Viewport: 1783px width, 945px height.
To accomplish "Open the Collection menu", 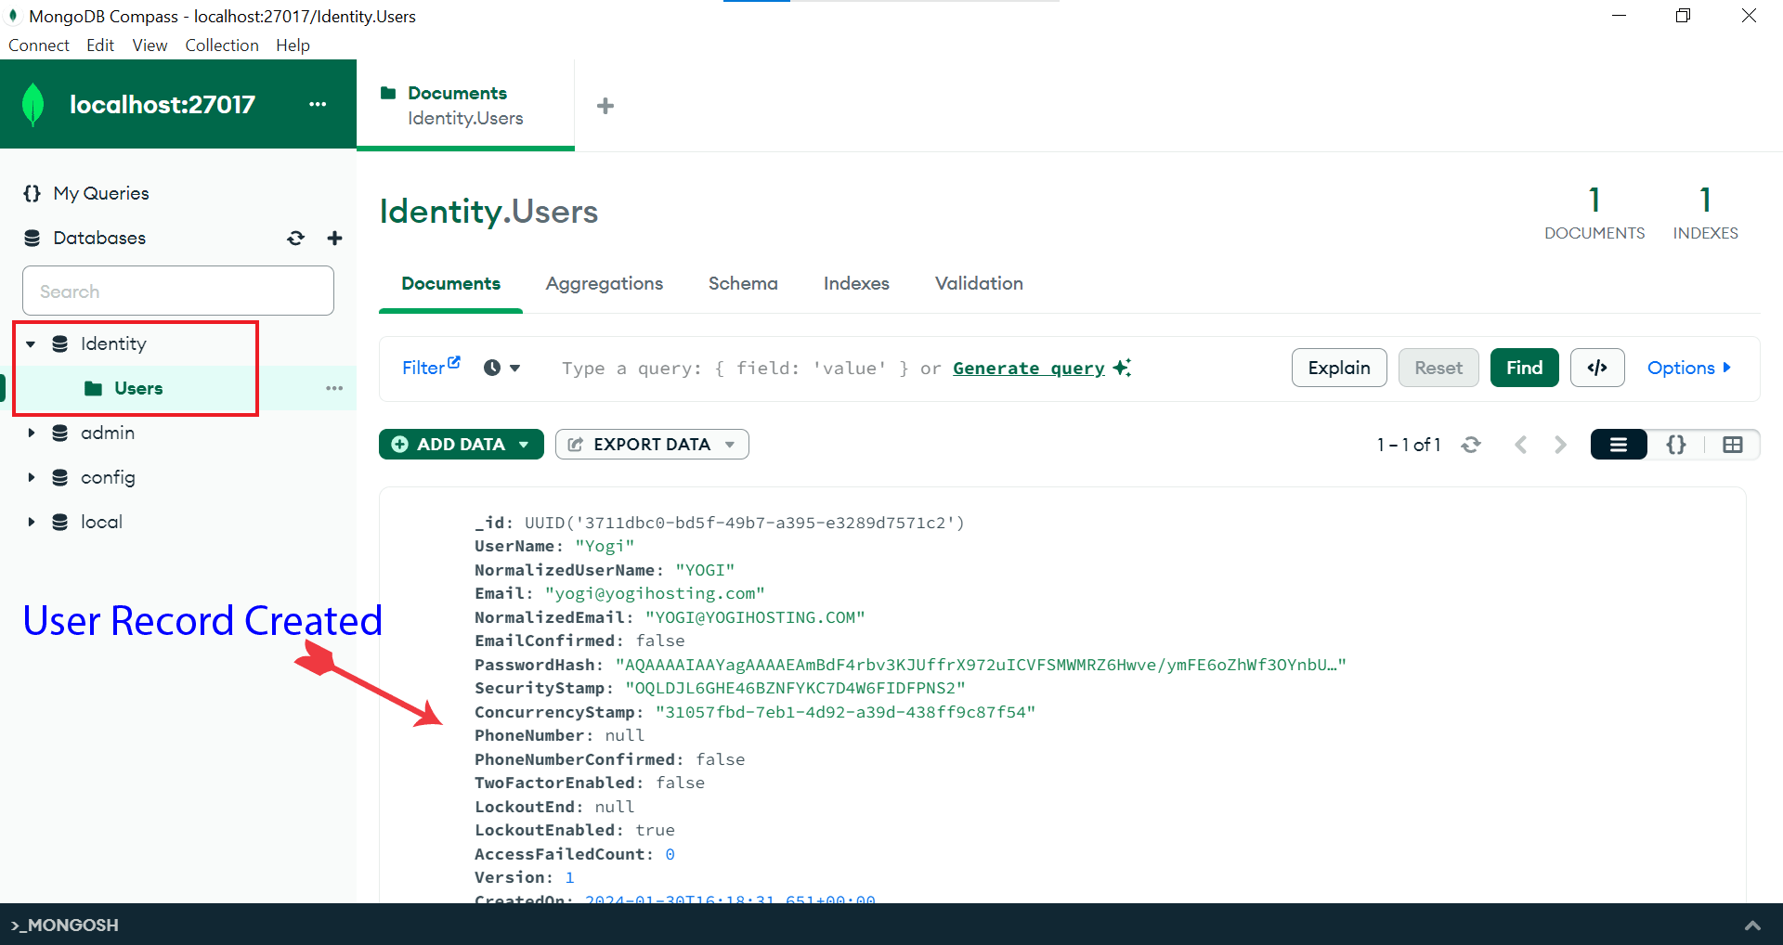I will click(x=222, y=45).
